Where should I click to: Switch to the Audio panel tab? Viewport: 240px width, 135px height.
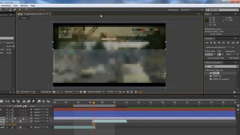(x=216, y=14)
